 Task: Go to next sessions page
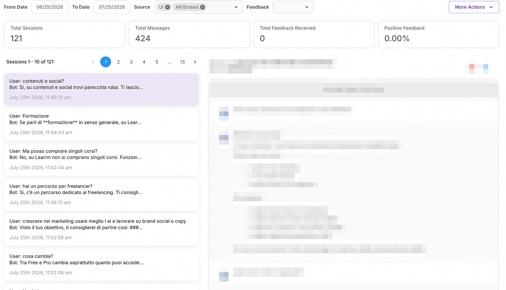pyautogui.click(x=195, y=62)
